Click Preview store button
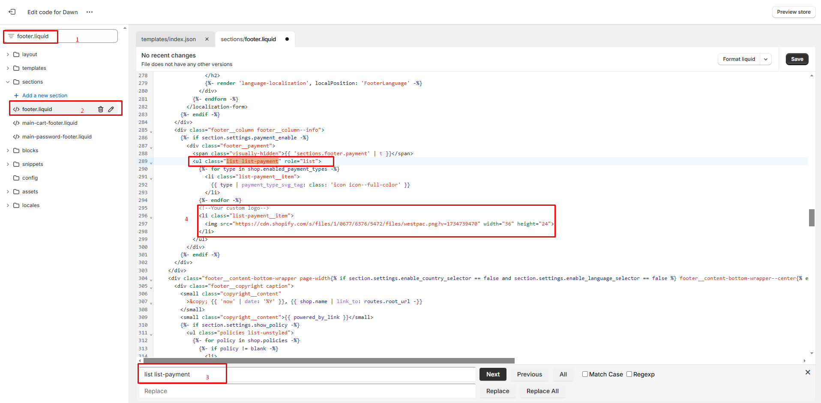This screenshot has width=821, height=403. (794, 12)
